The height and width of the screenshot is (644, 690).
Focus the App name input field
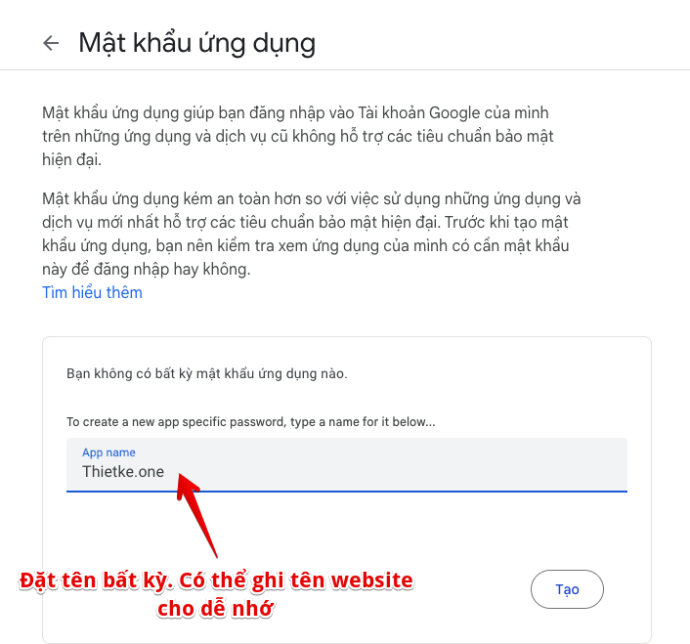coord(347,464)
